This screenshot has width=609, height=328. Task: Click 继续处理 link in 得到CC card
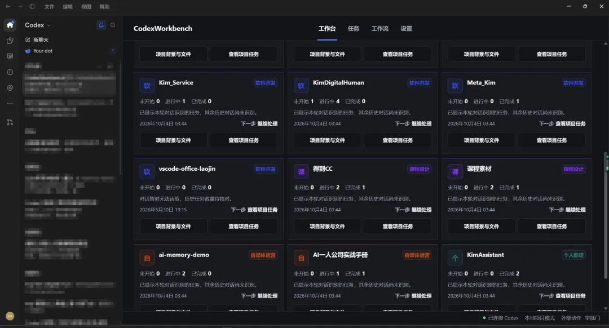pyautogui.click(x=421, y=210)
